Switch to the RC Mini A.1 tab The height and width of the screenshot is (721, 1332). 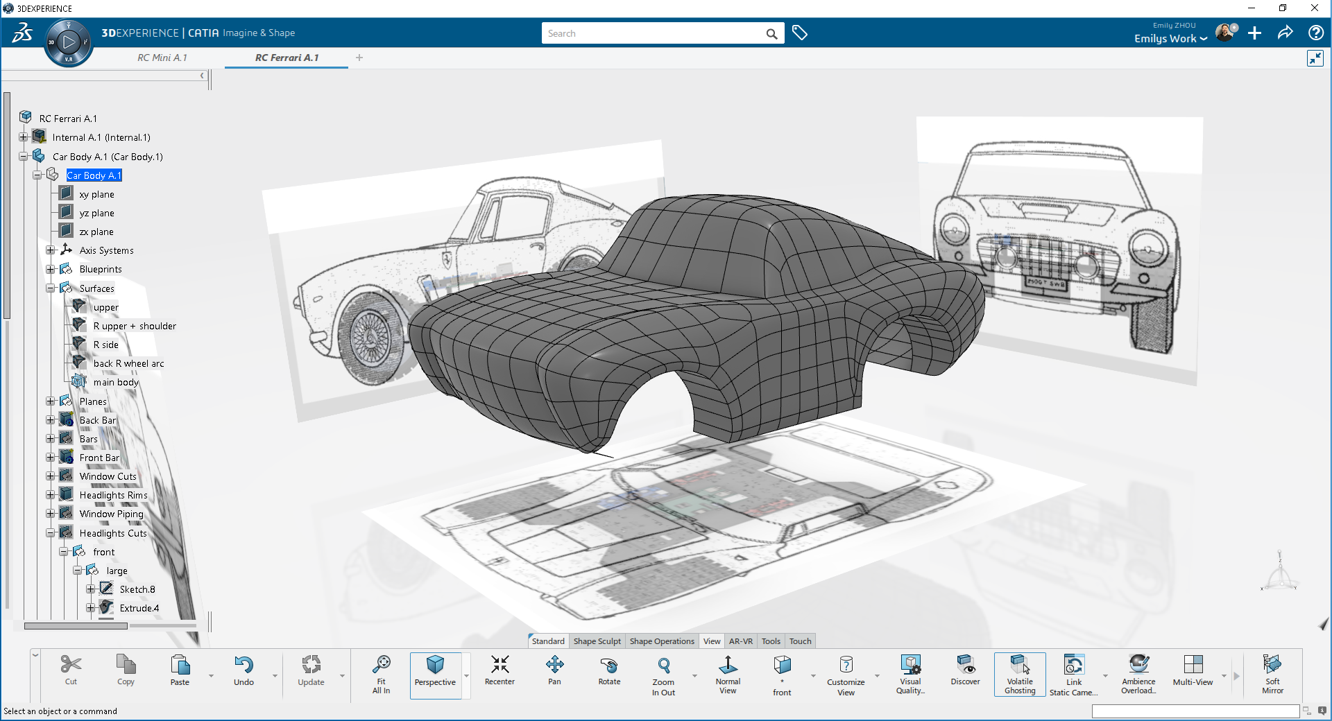coord(162,58)
